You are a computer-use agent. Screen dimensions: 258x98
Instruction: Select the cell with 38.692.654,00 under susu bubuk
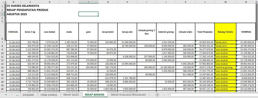pyautogui.click(x=50, y=64)
